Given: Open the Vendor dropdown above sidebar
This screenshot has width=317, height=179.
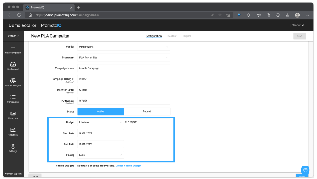Looking at the screenshot, I should (x=13, y=36).
